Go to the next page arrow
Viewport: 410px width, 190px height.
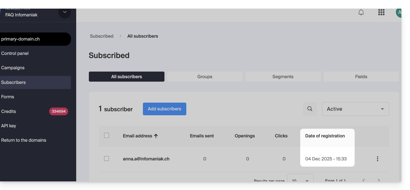(x=379, y=180)
